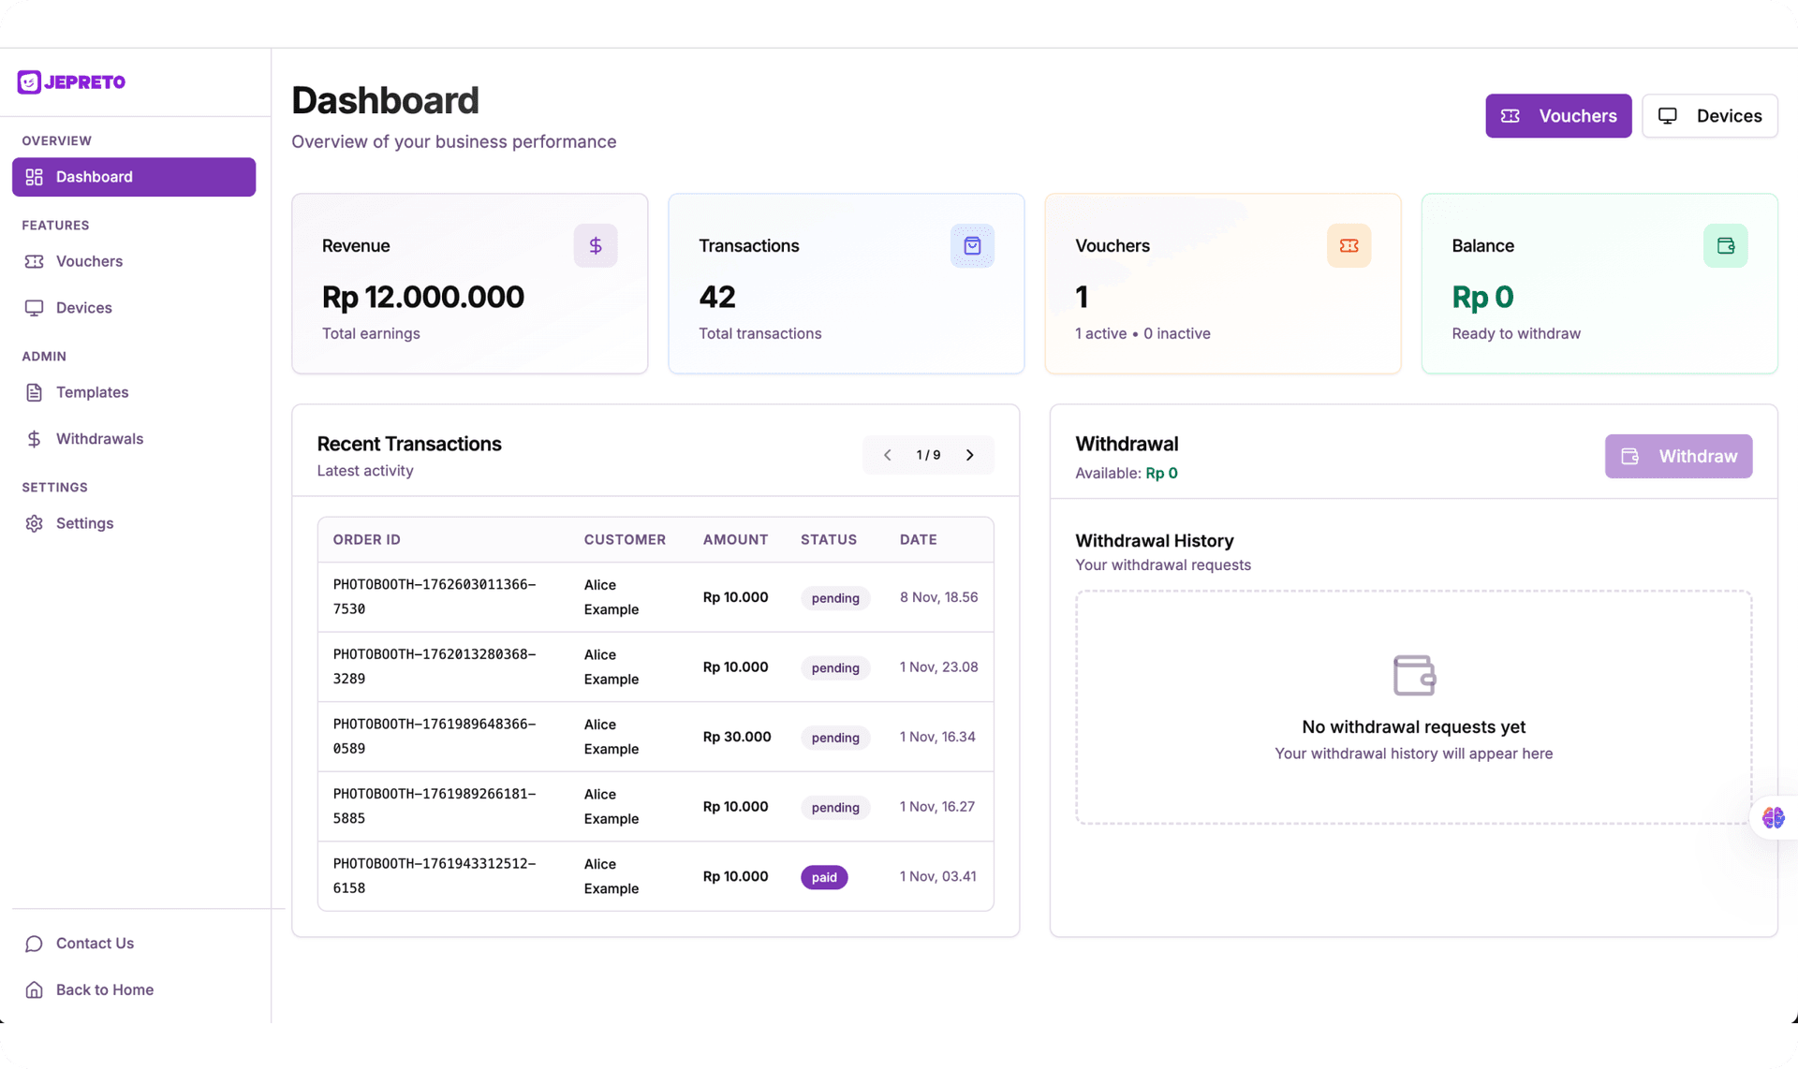The width and height of the screenshot is (1798, 1069).
Task: Open Devices from the top toolbar
Action: coord(1709,115)
